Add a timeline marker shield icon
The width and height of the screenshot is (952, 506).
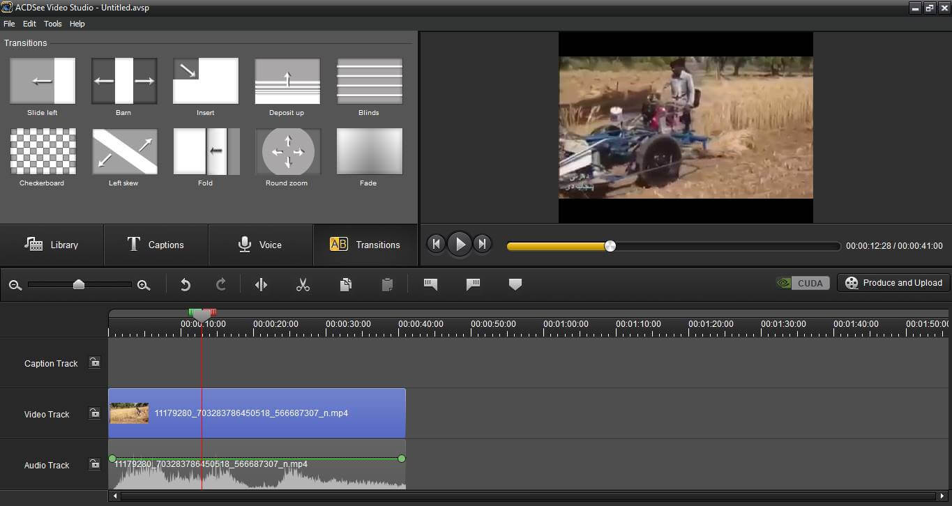point(515,284)
